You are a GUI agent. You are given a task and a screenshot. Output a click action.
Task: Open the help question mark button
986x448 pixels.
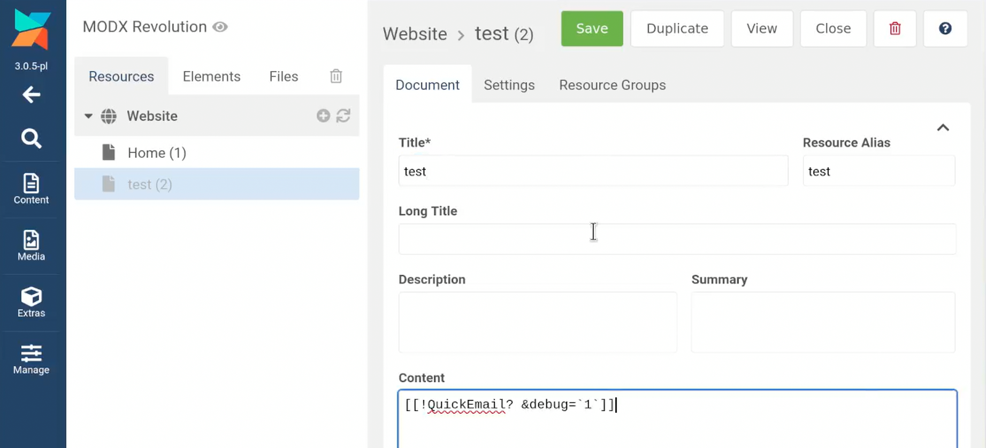[945, 28]
